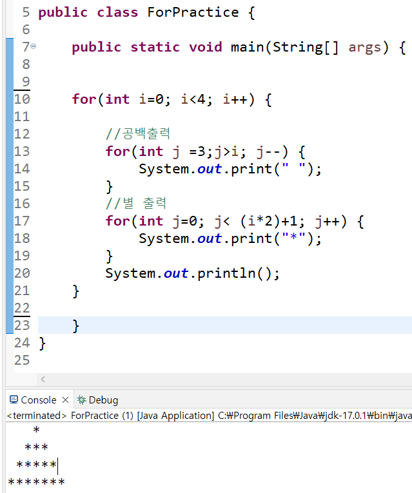Click the single-star console output row
Screen dimensions: 412x493
(37, 429)
